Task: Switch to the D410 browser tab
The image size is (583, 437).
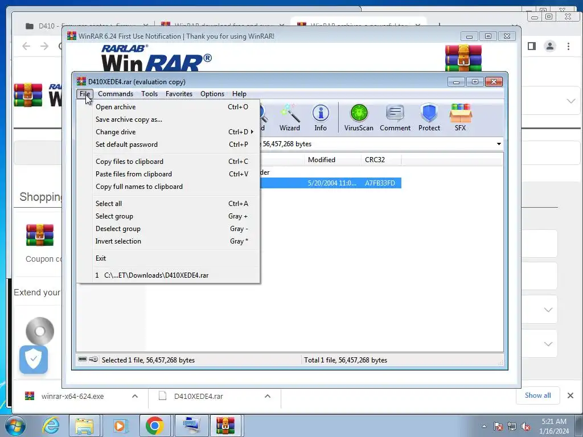Action: coord(87,26)
